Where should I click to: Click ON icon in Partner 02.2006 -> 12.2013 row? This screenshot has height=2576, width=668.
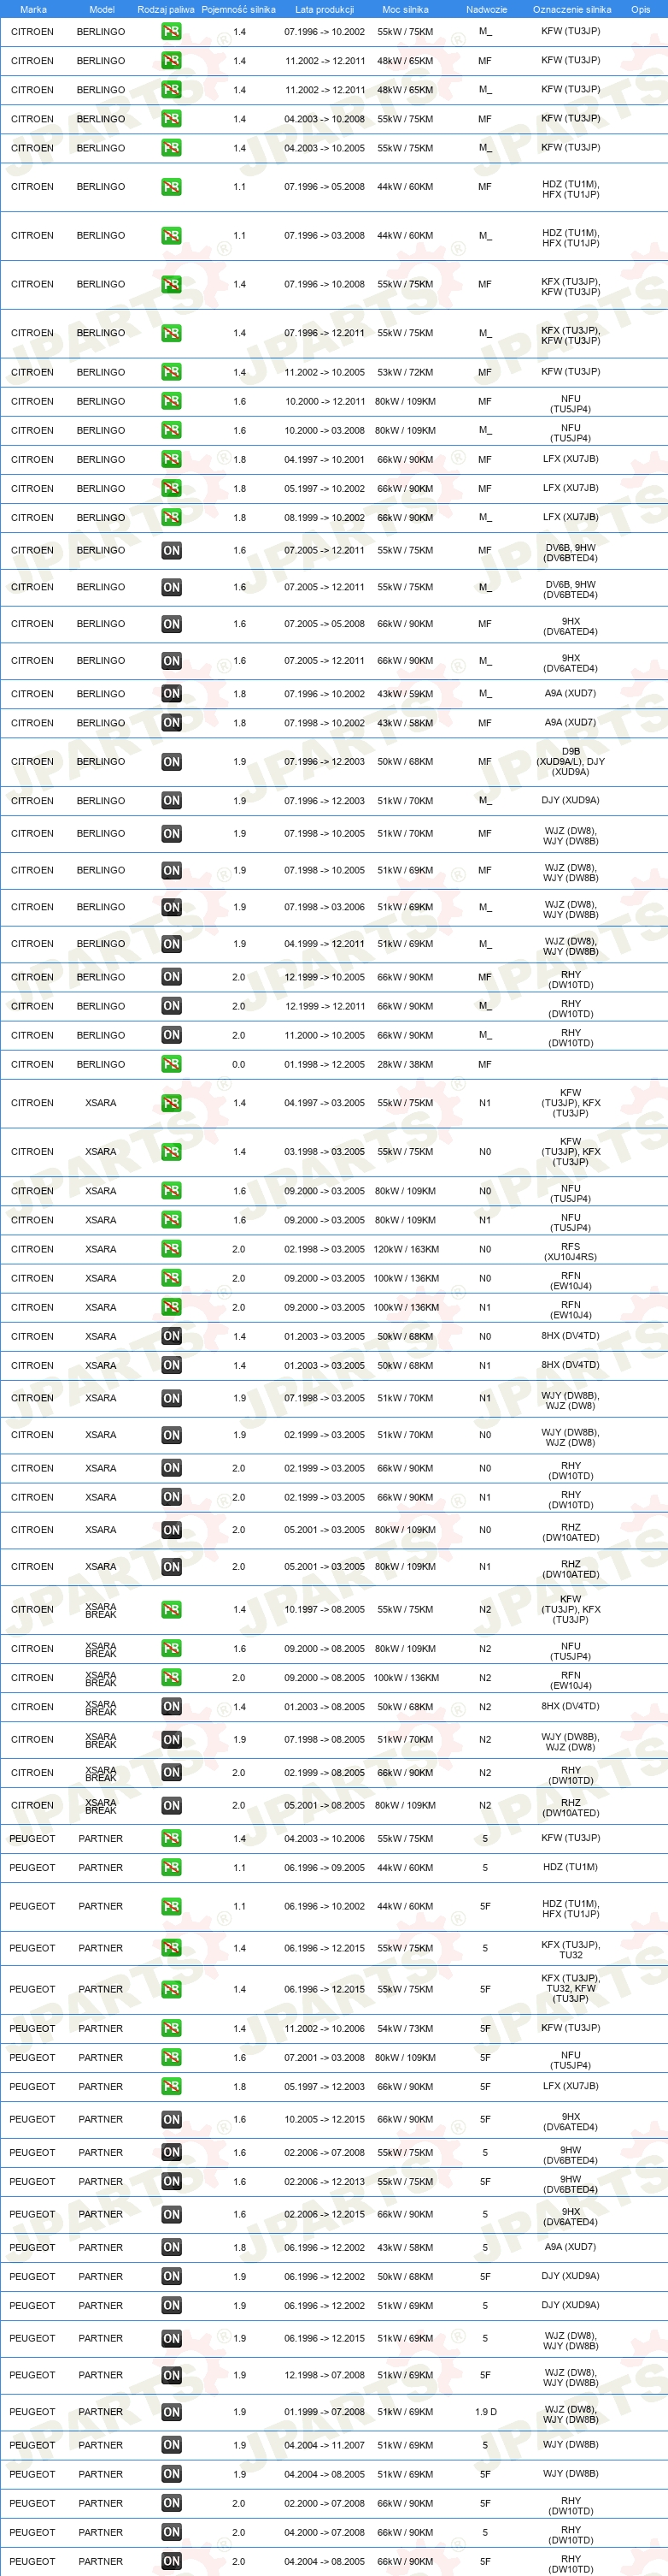coord(172,2181)
